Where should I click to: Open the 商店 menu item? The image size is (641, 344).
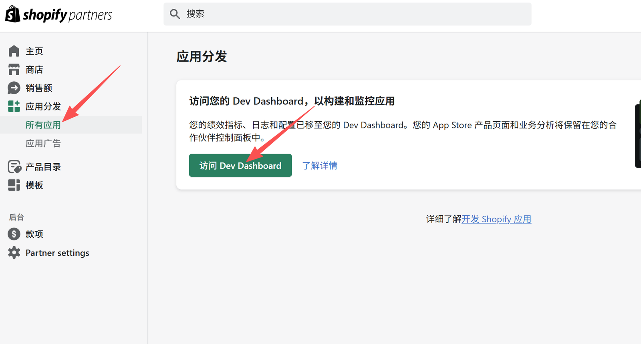tap(34, 70)
